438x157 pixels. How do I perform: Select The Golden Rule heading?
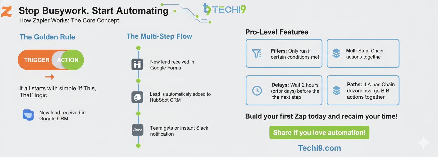[47, 37]
